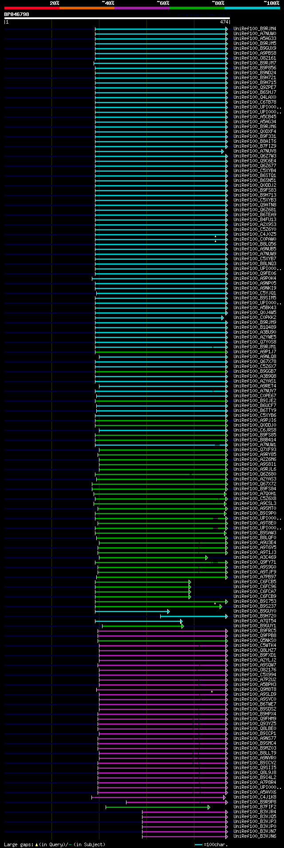Viewport: 284px width, 848px height.
Task: Click hit label UniRef100_A9P1J7
Action: point(255,352)
